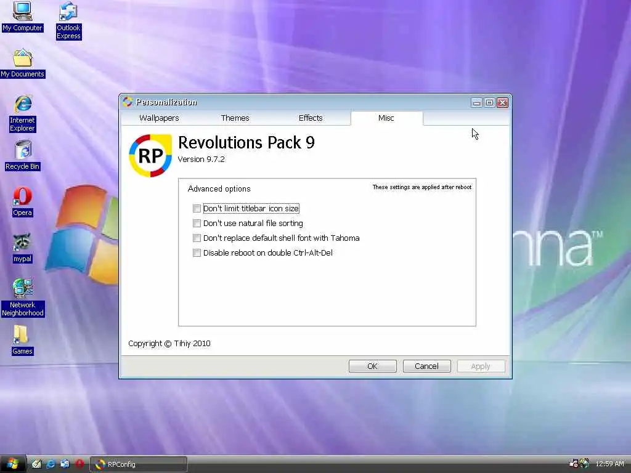The width and height of the screenshot is (631, 473).
Task: Click the Advanced options group label
Action: point(219,188)
